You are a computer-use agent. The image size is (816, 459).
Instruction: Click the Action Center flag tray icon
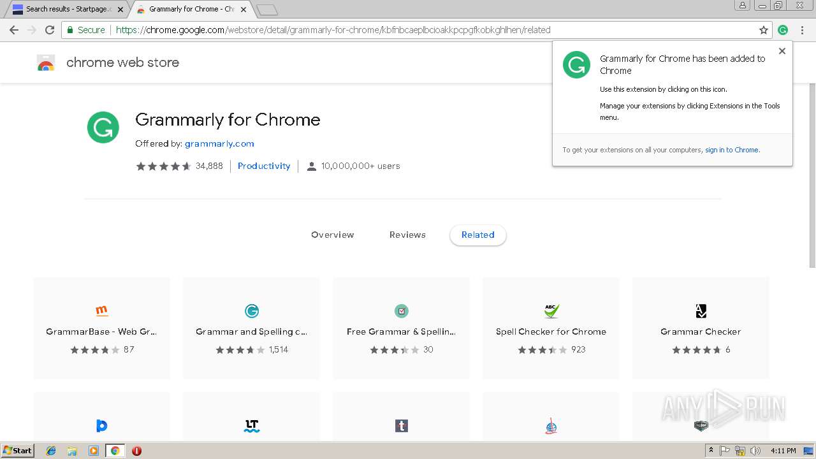click(x=725, y=451)
